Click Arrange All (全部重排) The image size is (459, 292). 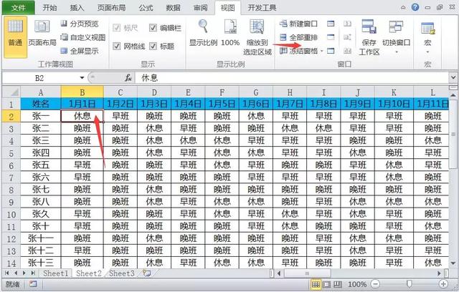299,37
